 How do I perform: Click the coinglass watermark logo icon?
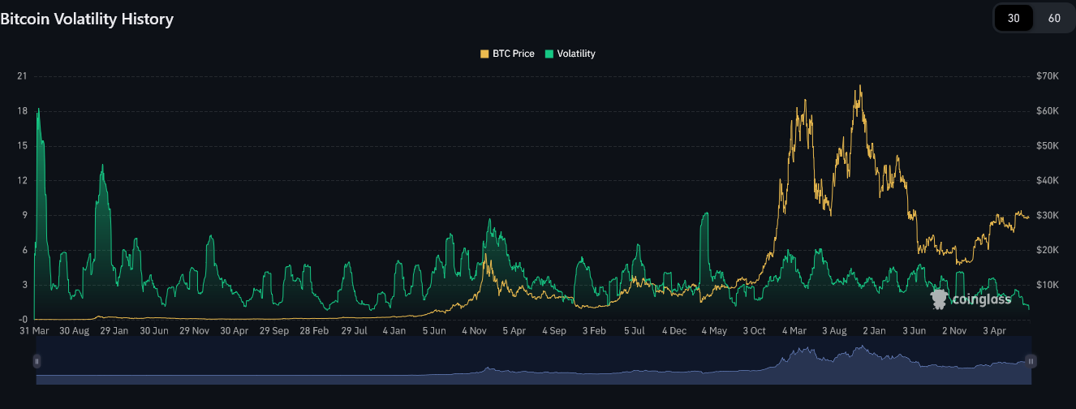[x=940, y=299]
